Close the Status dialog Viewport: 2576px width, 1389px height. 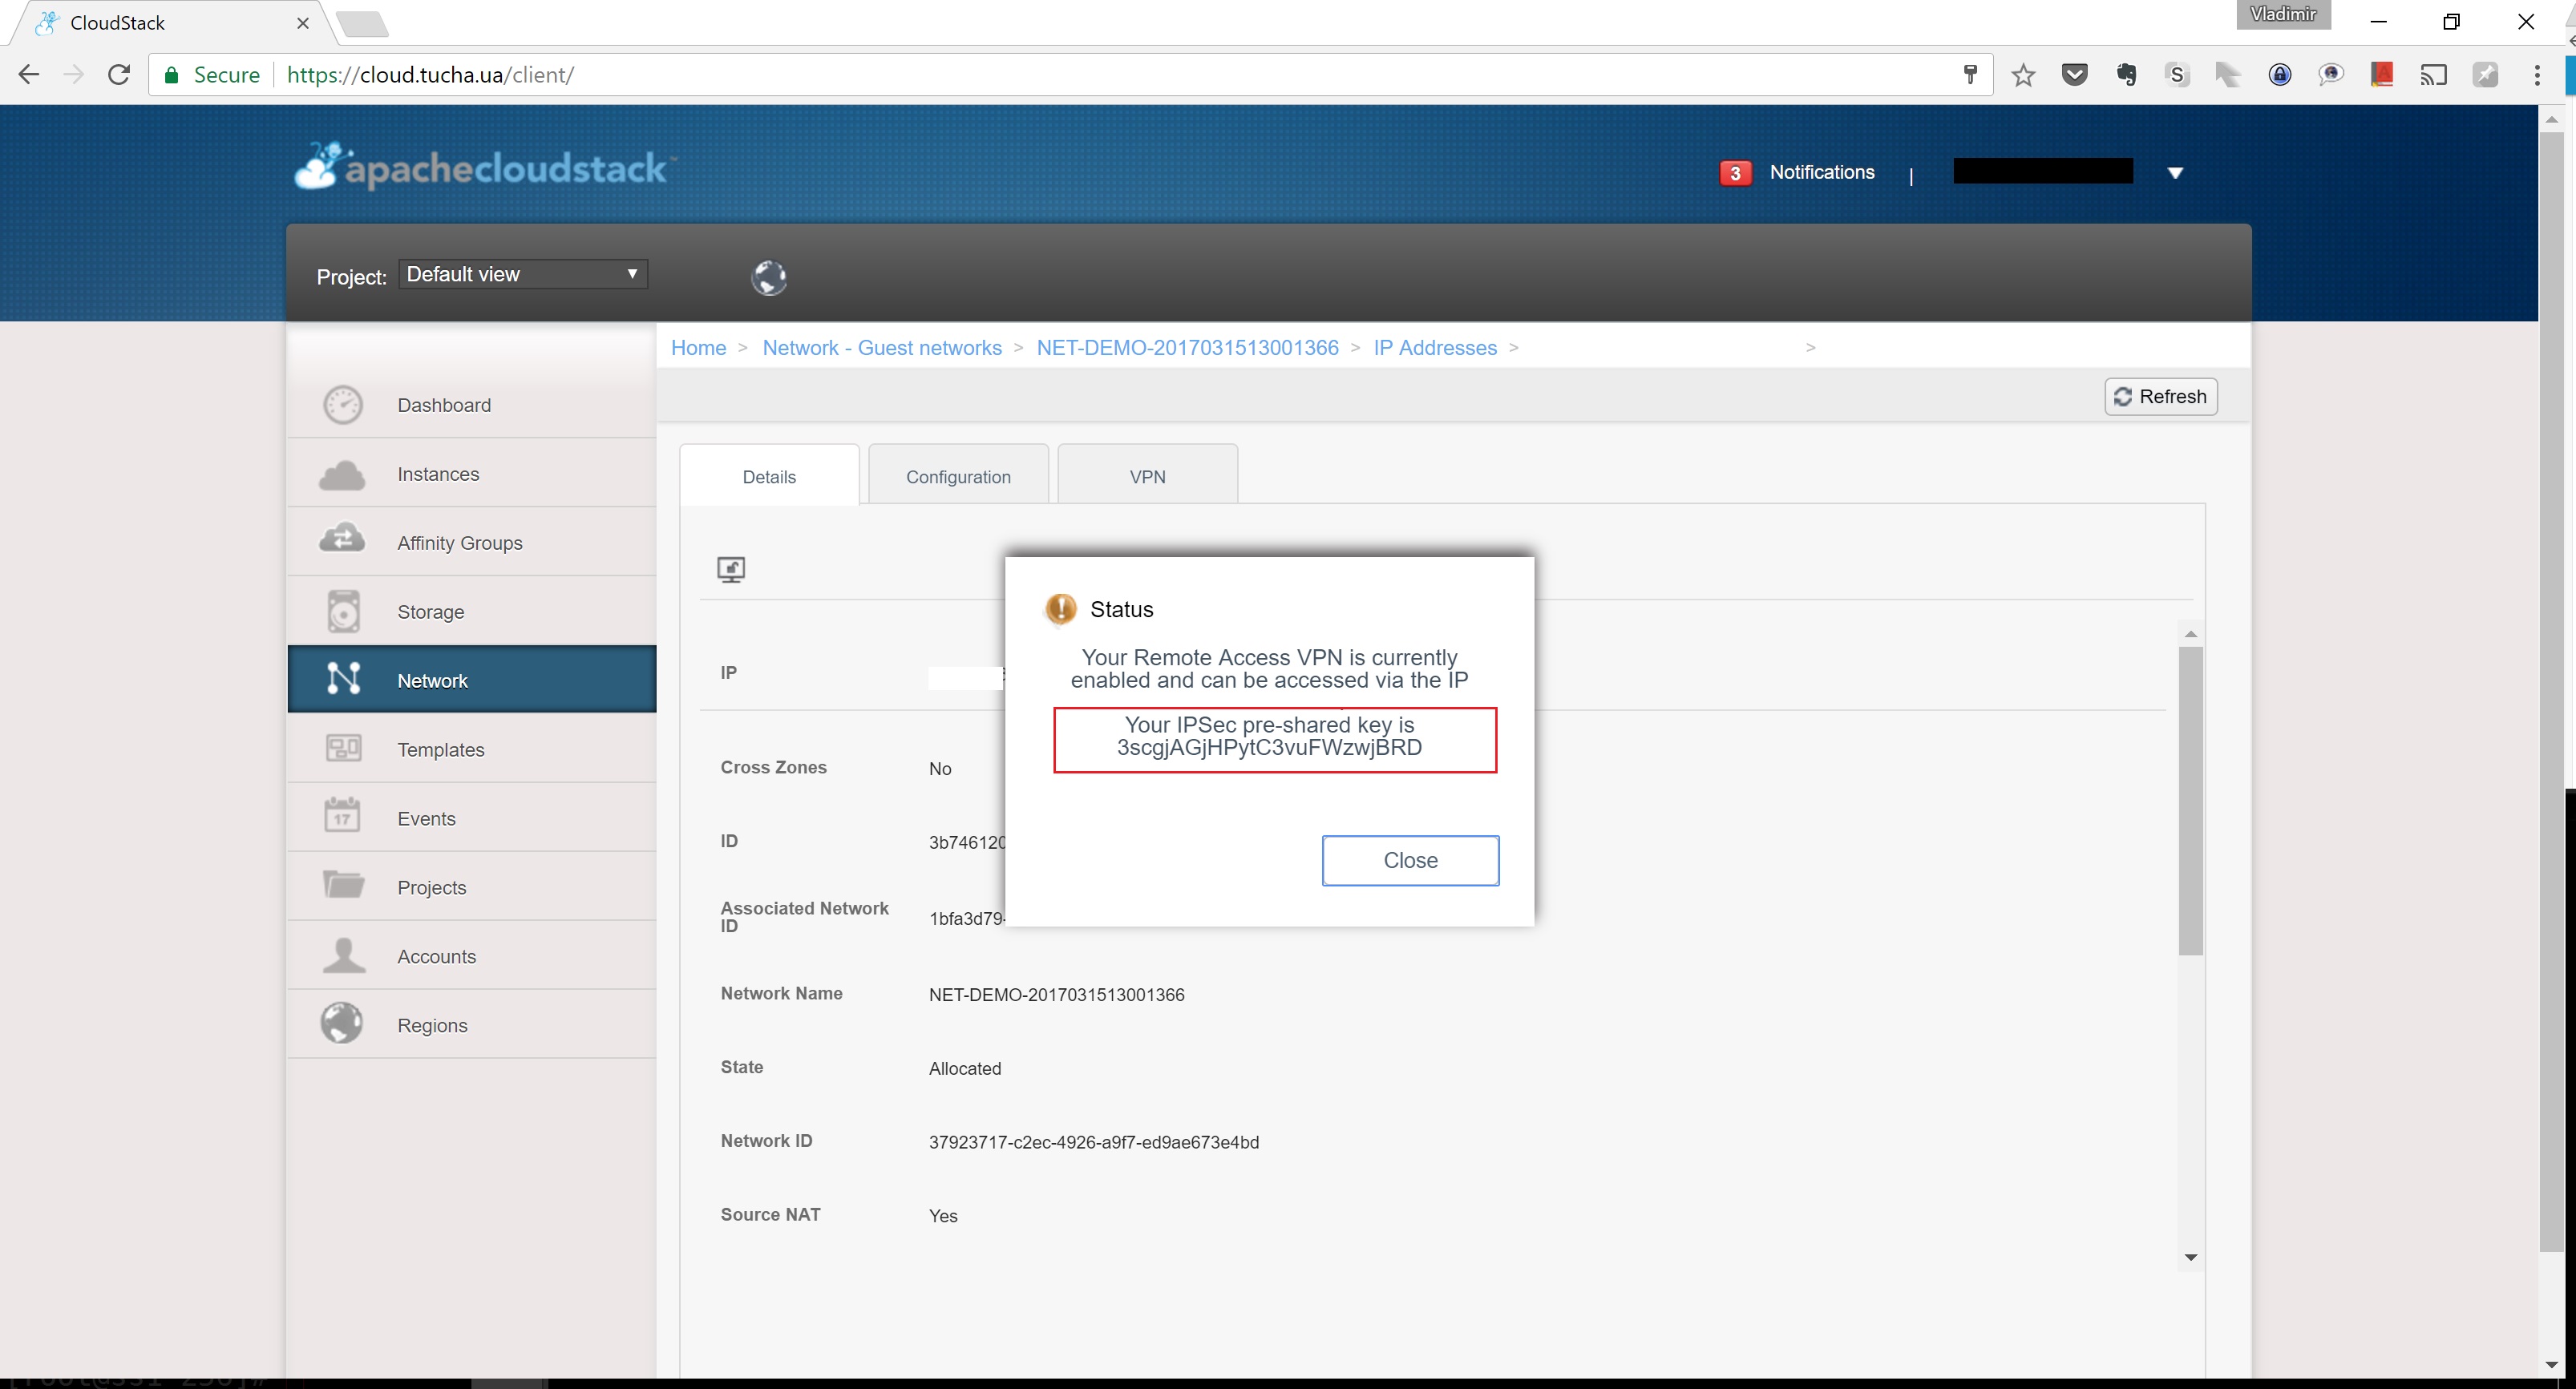point(1410,860)
